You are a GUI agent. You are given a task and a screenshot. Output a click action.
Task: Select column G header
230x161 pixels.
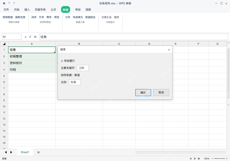pos(217,44)
